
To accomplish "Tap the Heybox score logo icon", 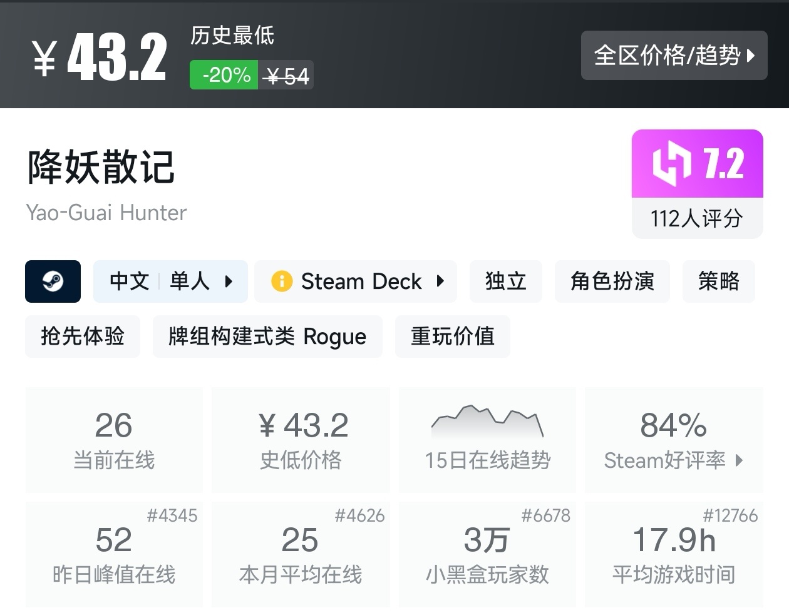I will [x=671, y=164].
